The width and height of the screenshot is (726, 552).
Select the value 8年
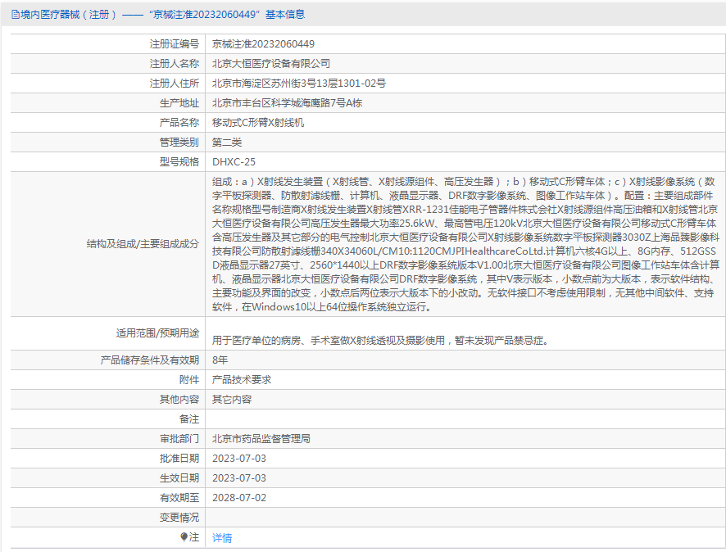(x=220, y=360)
